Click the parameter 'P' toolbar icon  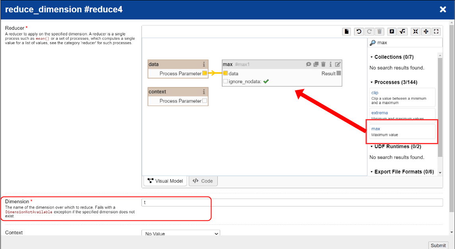[392, 32]
